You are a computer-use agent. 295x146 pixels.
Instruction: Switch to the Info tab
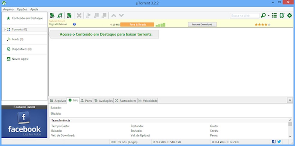pyautogui.click(x=73, y=100)
